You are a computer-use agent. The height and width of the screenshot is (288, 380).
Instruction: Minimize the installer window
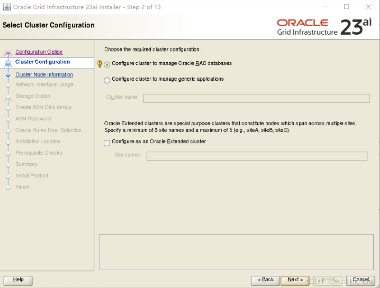coord(325,7)
